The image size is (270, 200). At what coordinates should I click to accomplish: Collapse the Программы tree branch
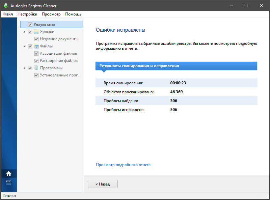[24, 68]
